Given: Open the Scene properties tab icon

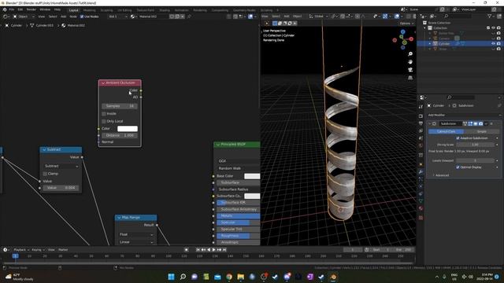Looking at the screenshot, I should 421,138.
